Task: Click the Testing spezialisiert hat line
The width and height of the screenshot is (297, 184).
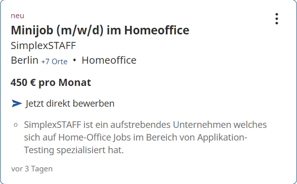Action: 74,150
